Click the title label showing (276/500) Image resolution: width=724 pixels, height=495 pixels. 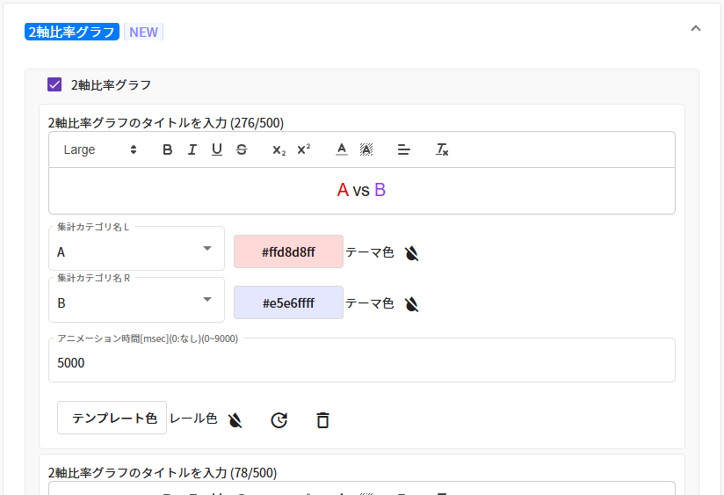(x=166, y=123)
